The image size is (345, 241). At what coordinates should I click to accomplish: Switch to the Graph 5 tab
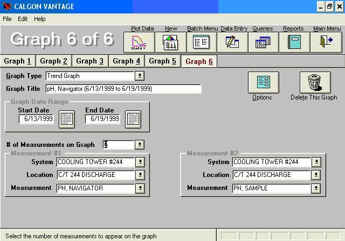point(163,61)
